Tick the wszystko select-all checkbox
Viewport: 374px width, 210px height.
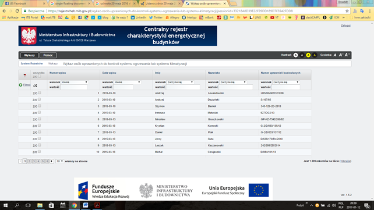[x=40, y=76]
